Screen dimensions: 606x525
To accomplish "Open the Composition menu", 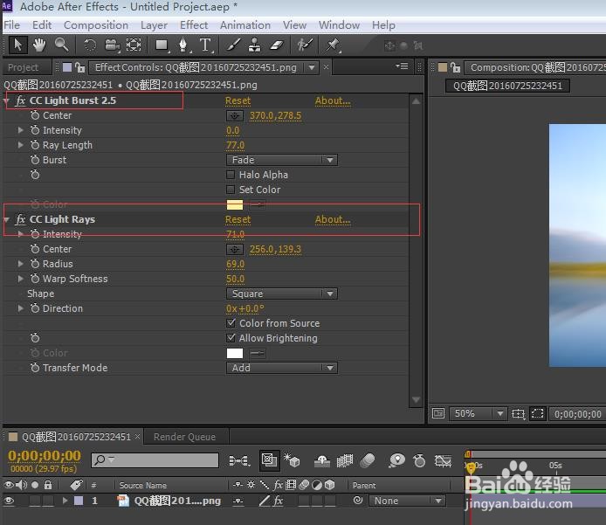I will (x=96, y=25).
